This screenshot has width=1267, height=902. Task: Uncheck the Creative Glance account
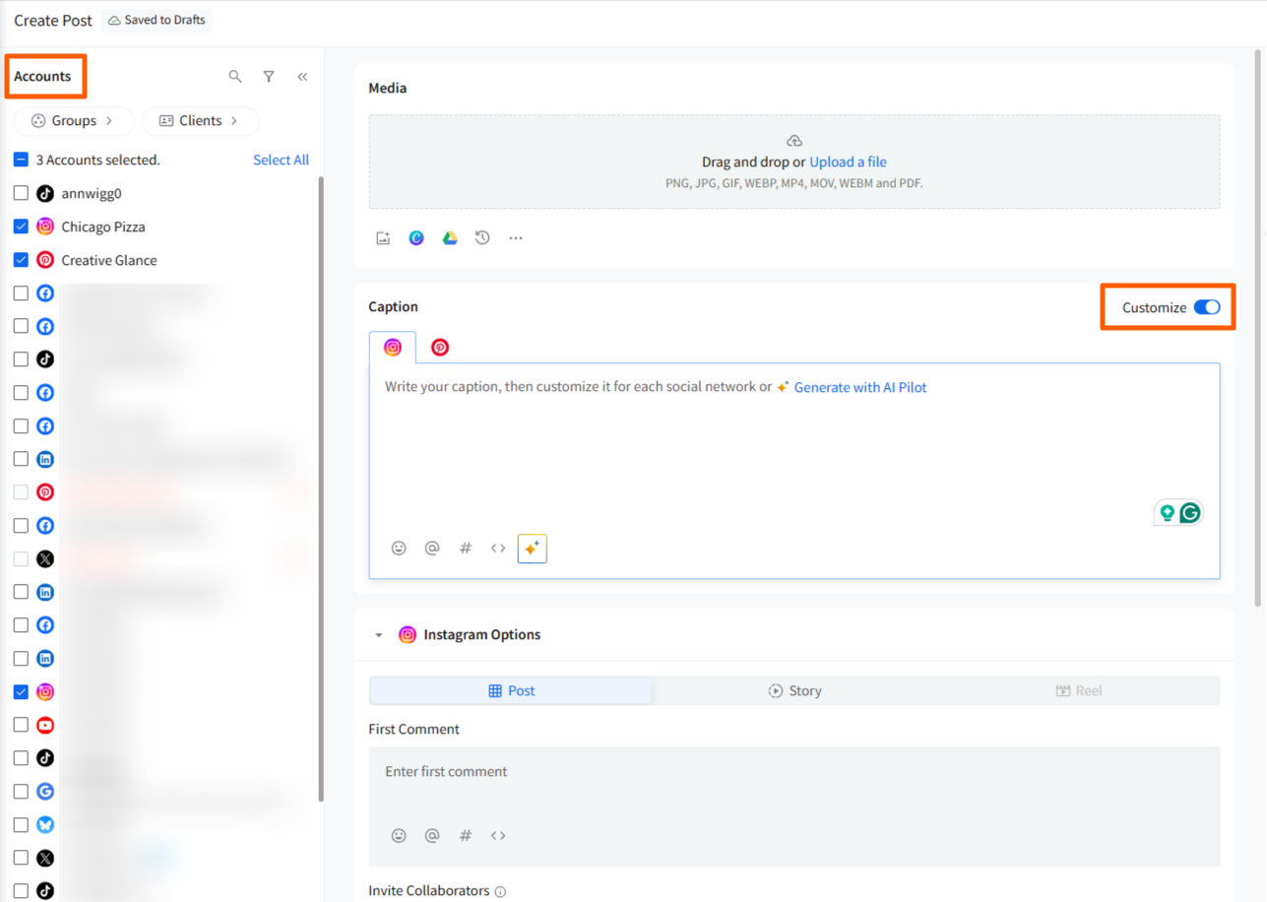point(21,260)
